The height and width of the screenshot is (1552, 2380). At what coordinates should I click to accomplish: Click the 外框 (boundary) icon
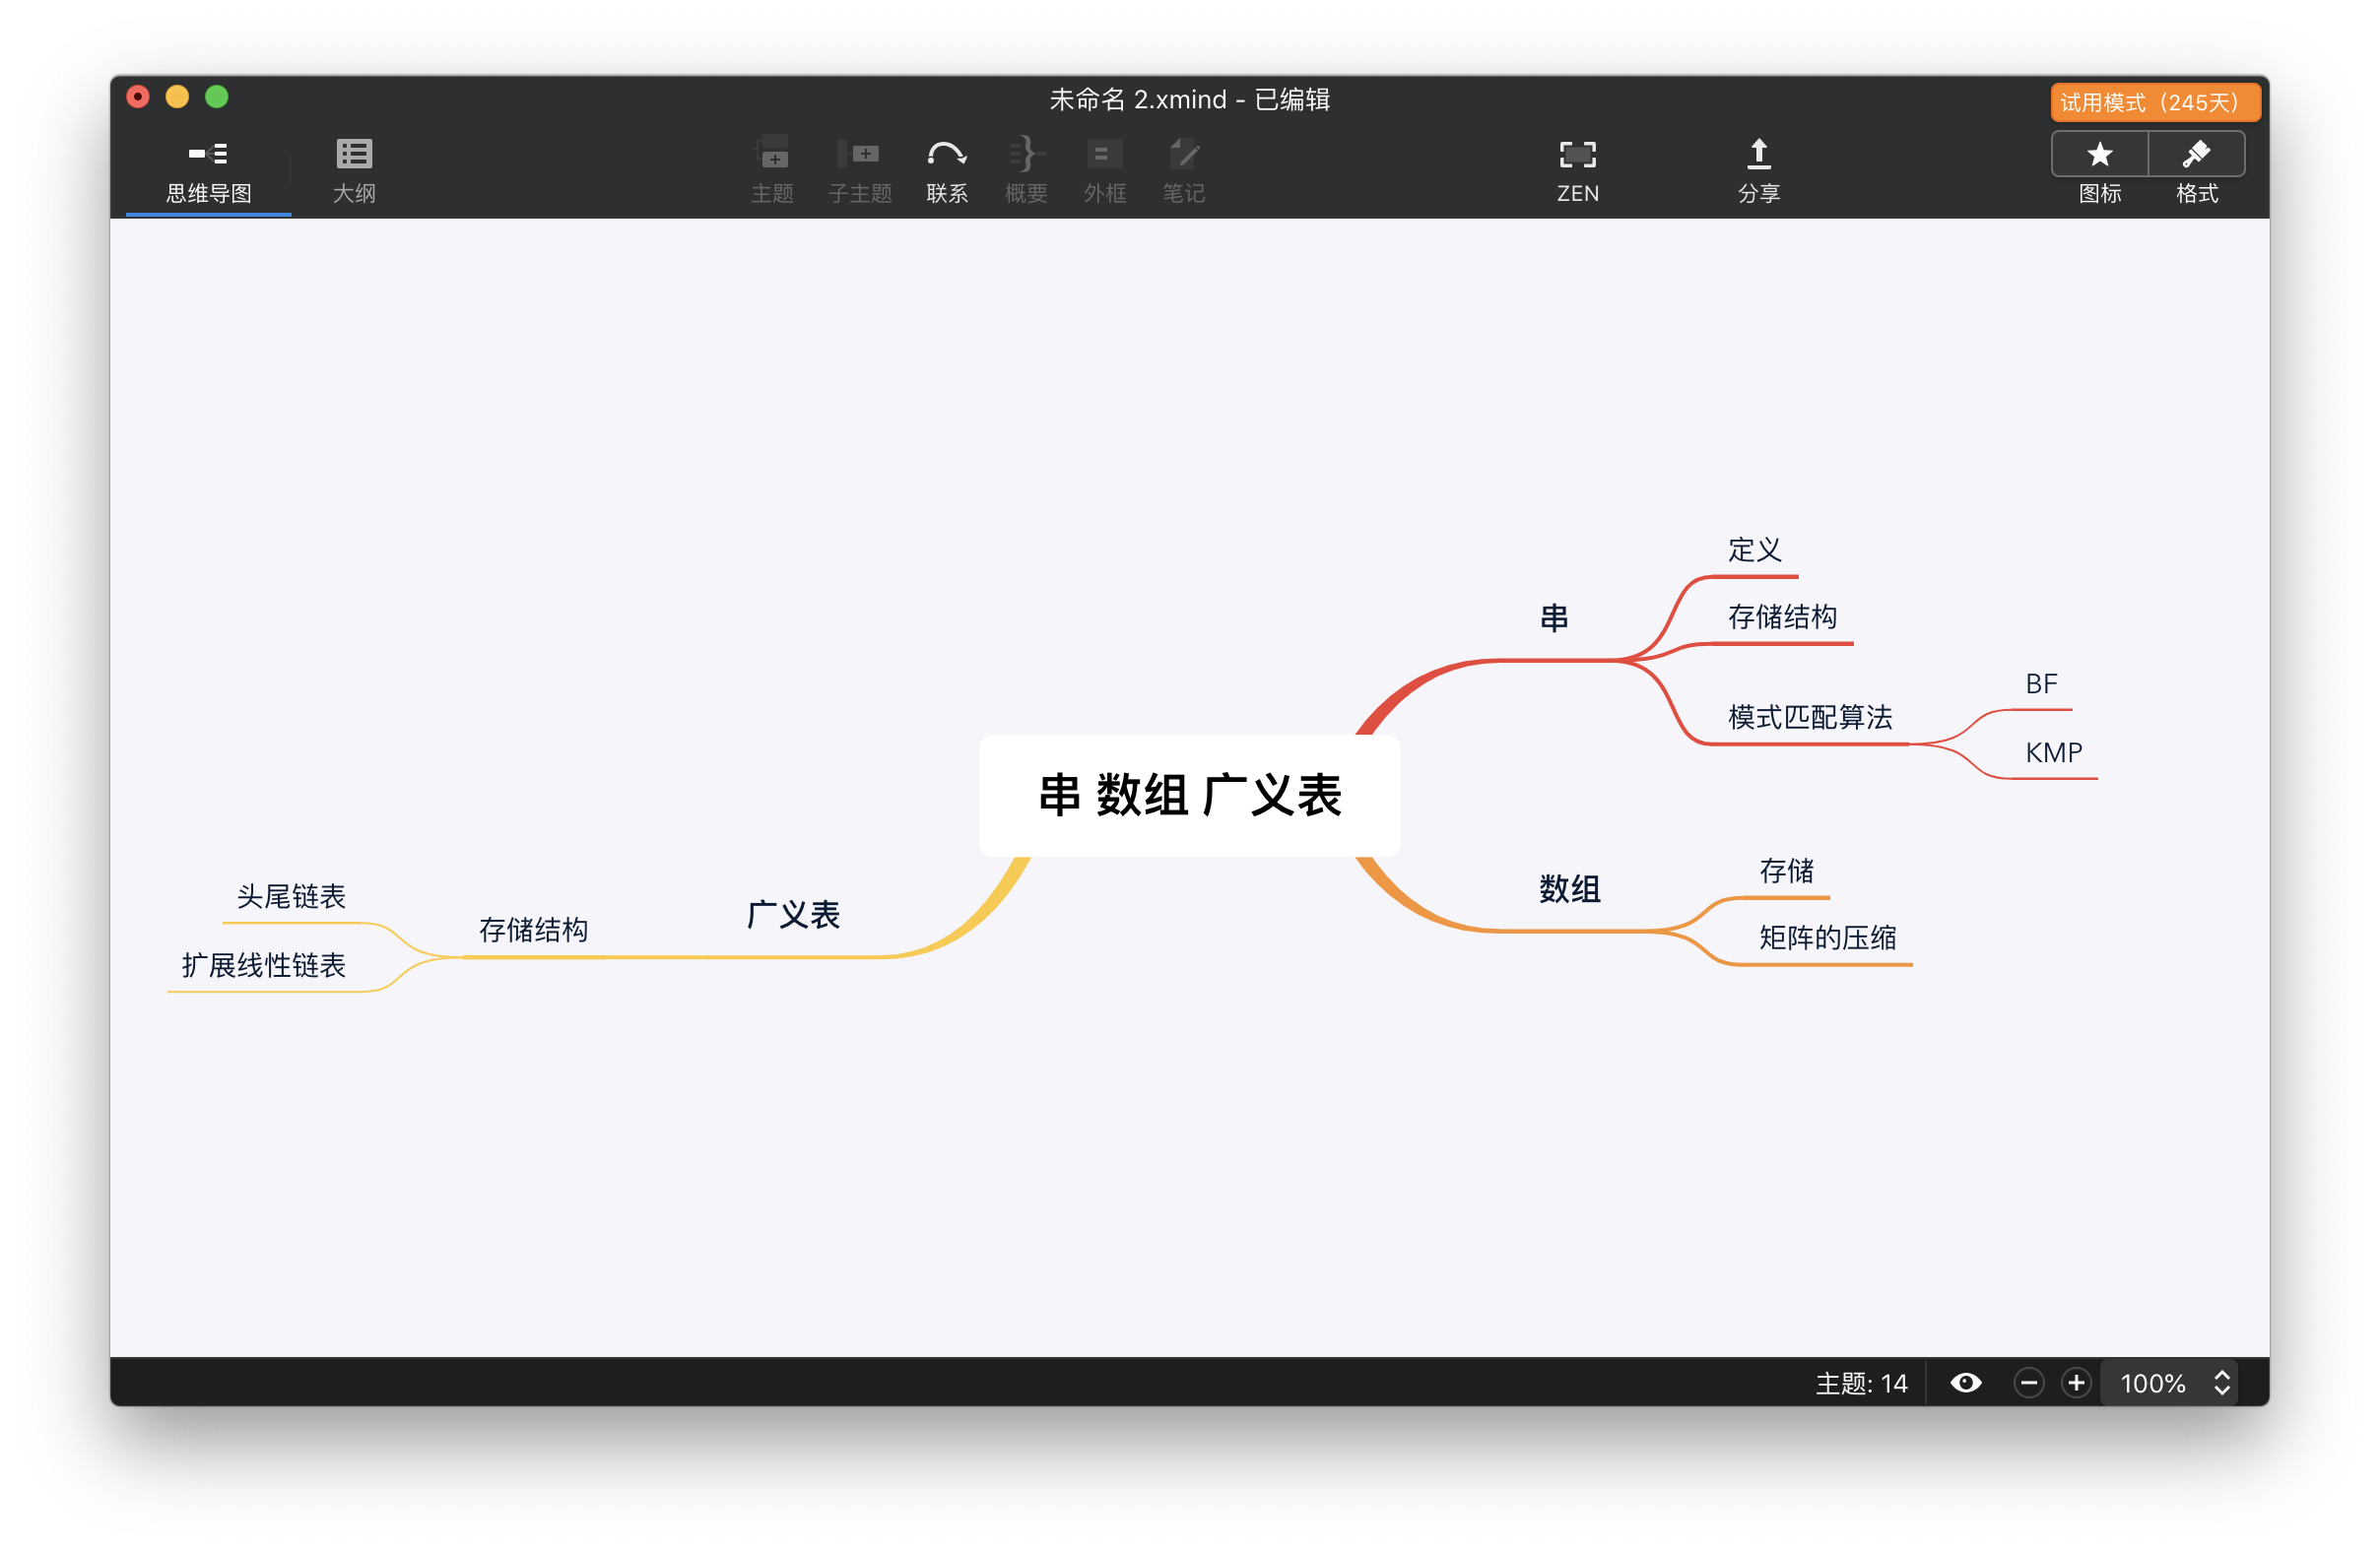[1104, 167]
